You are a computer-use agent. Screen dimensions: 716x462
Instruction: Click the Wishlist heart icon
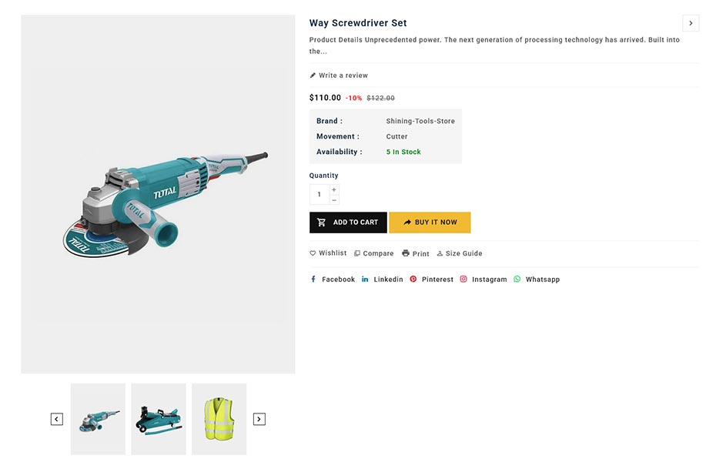[313, 253]
